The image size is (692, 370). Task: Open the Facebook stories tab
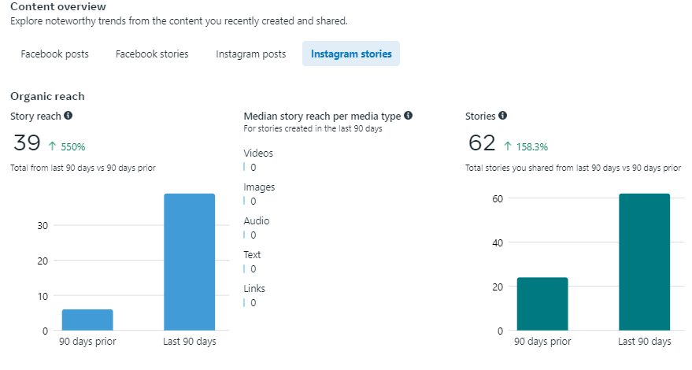[x=152, y=54]
